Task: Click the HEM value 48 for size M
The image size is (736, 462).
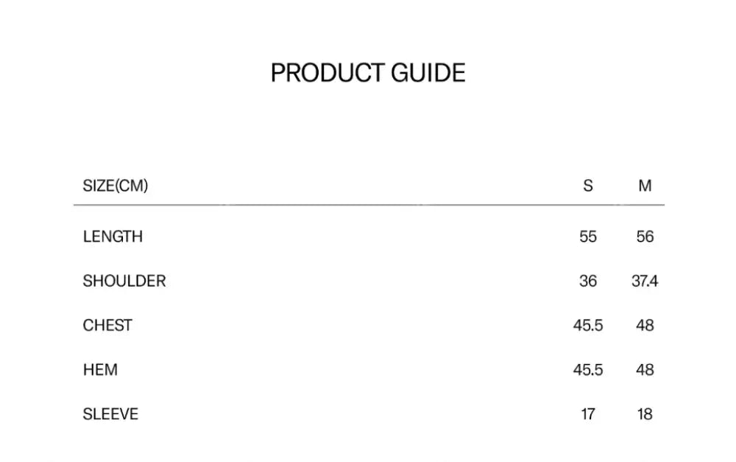Action: click(x=645, y=369)
